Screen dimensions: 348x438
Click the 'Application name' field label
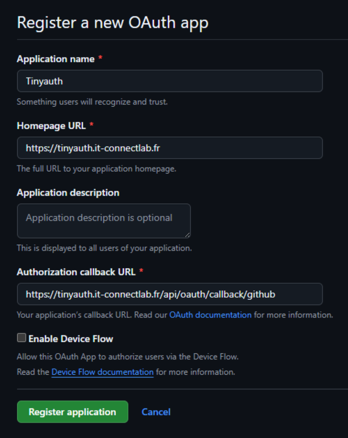click(x=56, y=59)
